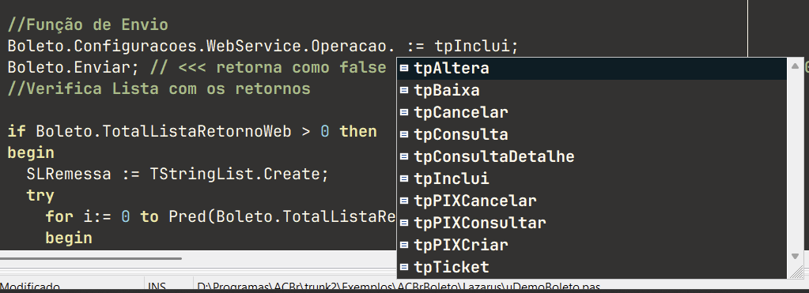The height and width of the screenshot is (293, 809).
Task: Click the icon next to tpBaixa
Action: coord(405,91)
